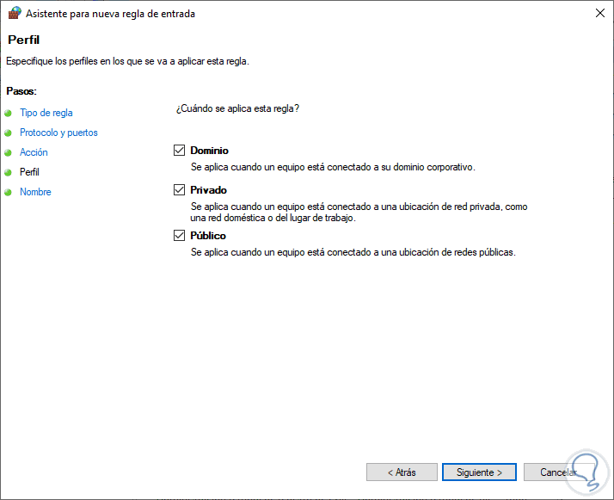
Task: Toggle the Privado profile checkbox
Action: (180, 190)
